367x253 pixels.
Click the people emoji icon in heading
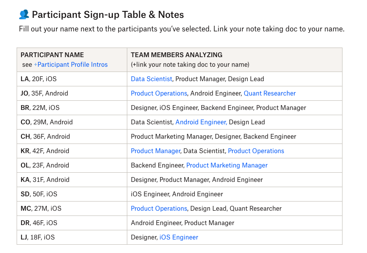pyautogui.click(x=24, y=14)
